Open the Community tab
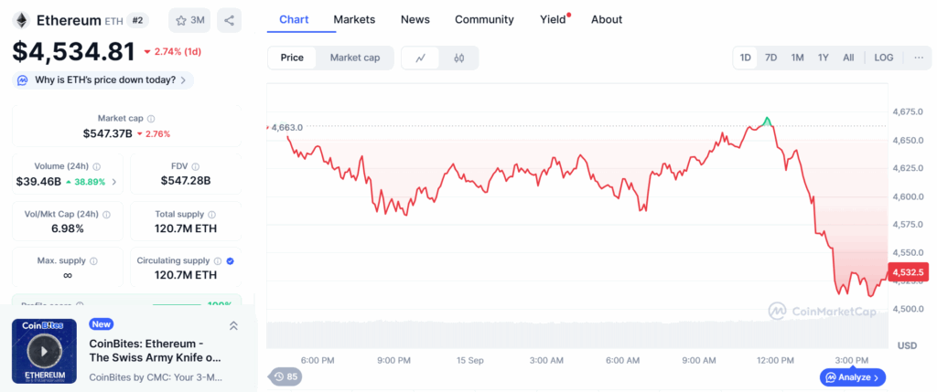The height and width of the screenshot is (392, 937). pyautogui.click(x=485, y=20)
